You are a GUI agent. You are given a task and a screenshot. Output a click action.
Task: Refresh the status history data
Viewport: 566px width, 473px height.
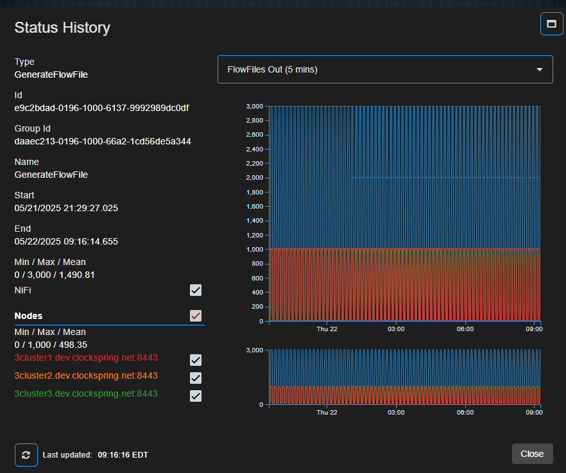pos(26,454)
